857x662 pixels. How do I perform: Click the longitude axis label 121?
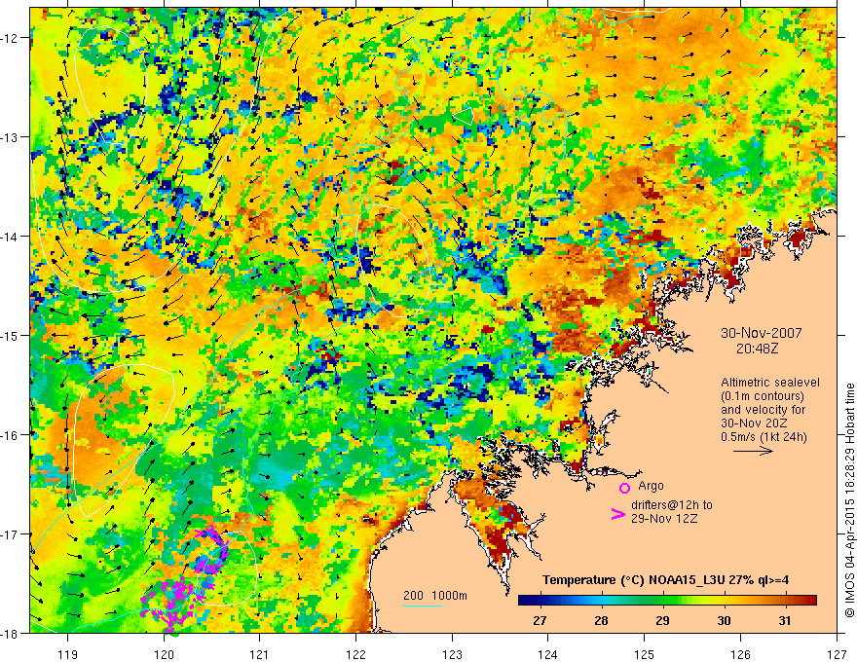pos(260,654)
